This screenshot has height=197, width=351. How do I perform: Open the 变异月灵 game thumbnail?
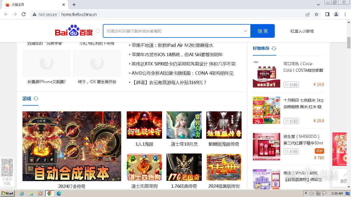tap(184, 125)
